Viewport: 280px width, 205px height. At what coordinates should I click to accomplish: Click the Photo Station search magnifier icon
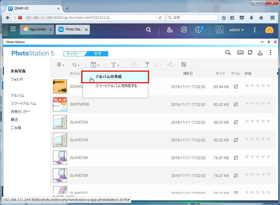pyautogui.click(x=228, y=53)
